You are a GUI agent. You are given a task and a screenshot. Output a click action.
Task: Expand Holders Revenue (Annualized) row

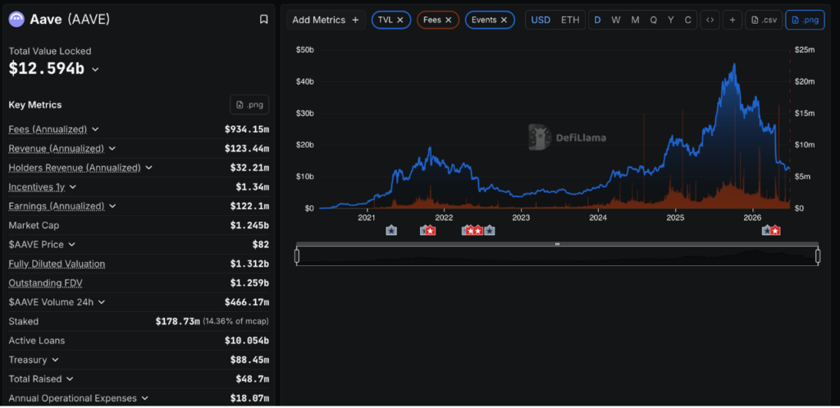(149, 167)
